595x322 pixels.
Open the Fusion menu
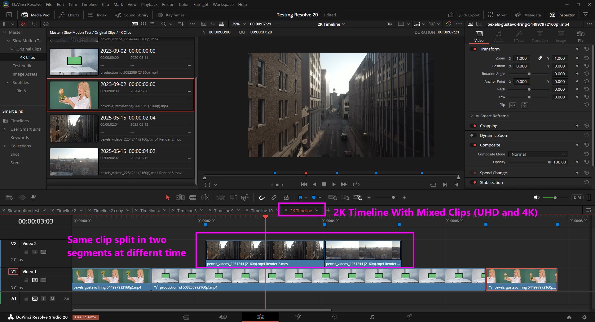pos(168,4)
